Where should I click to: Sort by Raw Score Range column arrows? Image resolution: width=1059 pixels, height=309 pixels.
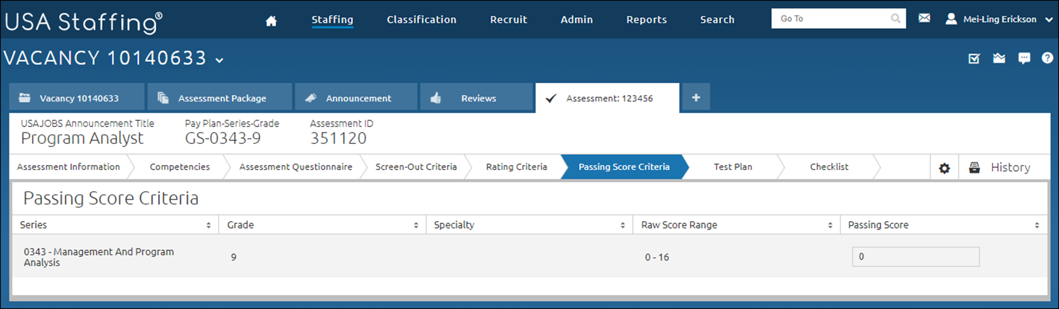tap(830, 225)
